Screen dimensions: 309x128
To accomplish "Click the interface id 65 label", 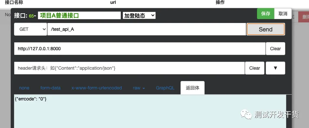I will tap(31, 16).
